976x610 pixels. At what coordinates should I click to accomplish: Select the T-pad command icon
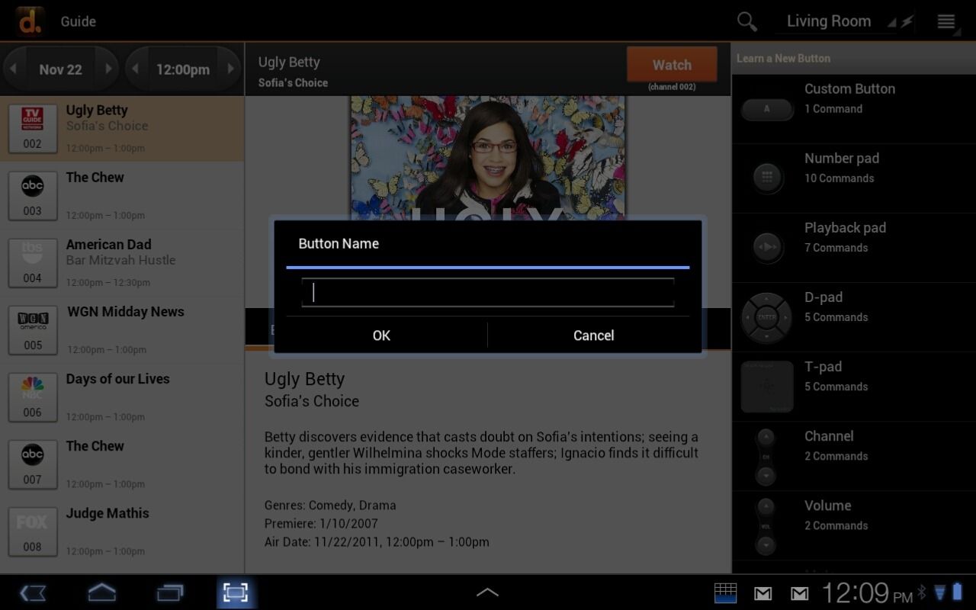(x=766, y=387)
